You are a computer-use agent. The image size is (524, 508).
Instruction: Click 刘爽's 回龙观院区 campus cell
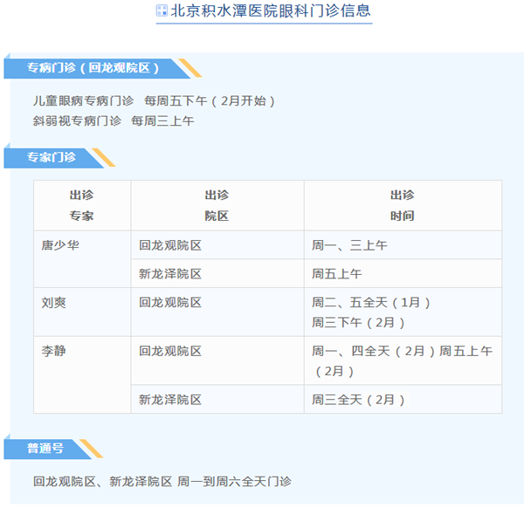pos(170,302)
